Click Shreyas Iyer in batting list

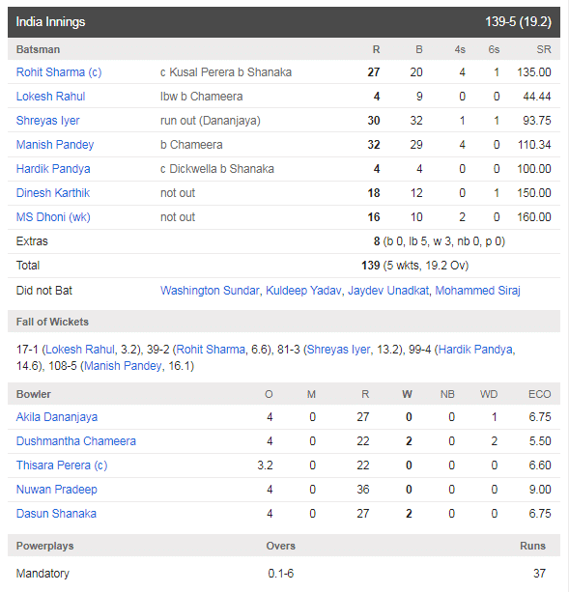pos(48,121)
